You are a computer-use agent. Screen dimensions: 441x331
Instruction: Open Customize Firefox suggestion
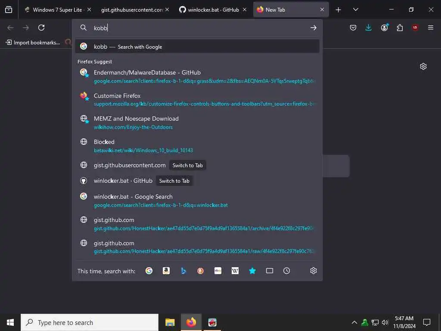197,100
